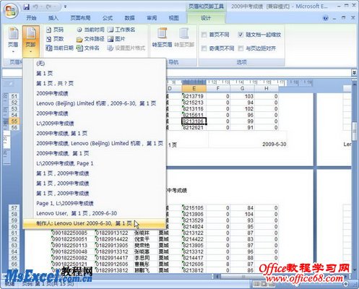Select the 设计 tab
Viewport: 359px width, 289px height.
click(x=206, y=18)
